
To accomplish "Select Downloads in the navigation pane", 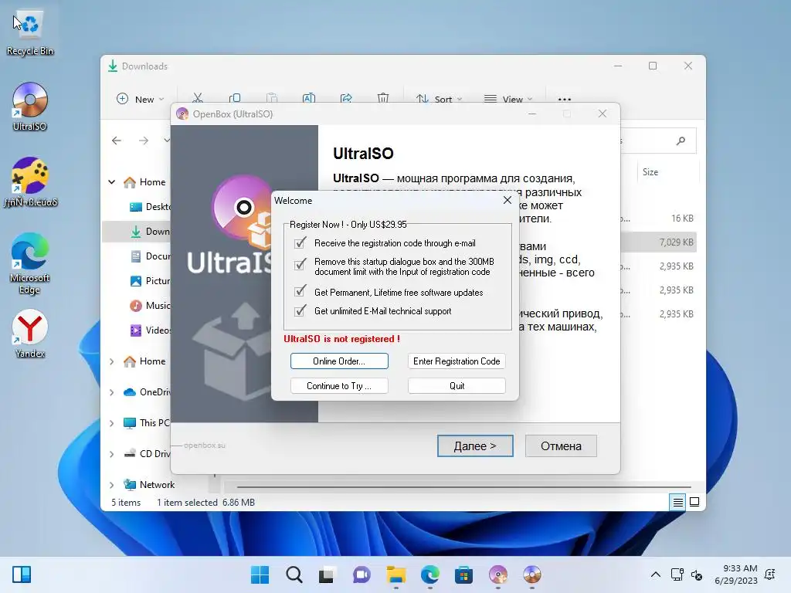I will click(x=151, y=232).
